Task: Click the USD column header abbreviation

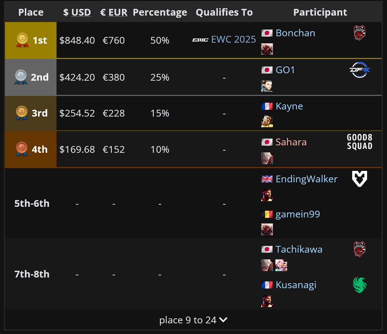Action: 81,12
